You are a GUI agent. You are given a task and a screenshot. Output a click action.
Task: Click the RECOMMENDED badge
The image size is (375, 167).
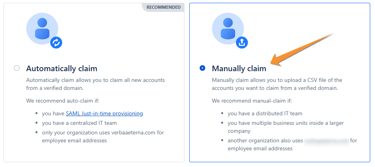(x=163, y=7)
